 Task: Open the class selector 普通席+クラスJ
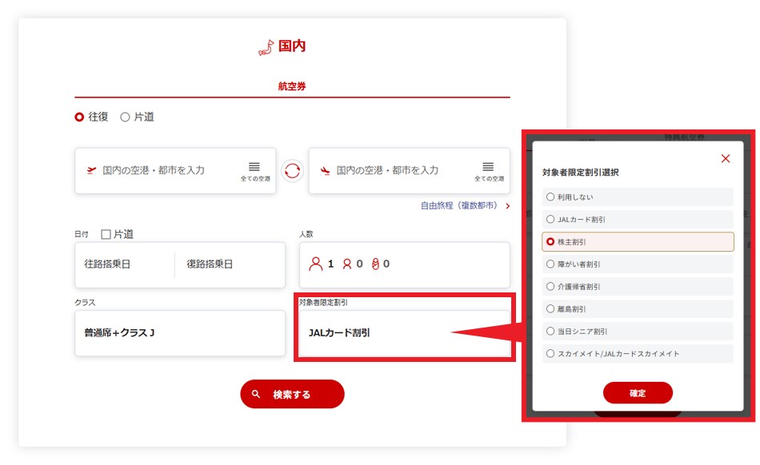point(179,332)
